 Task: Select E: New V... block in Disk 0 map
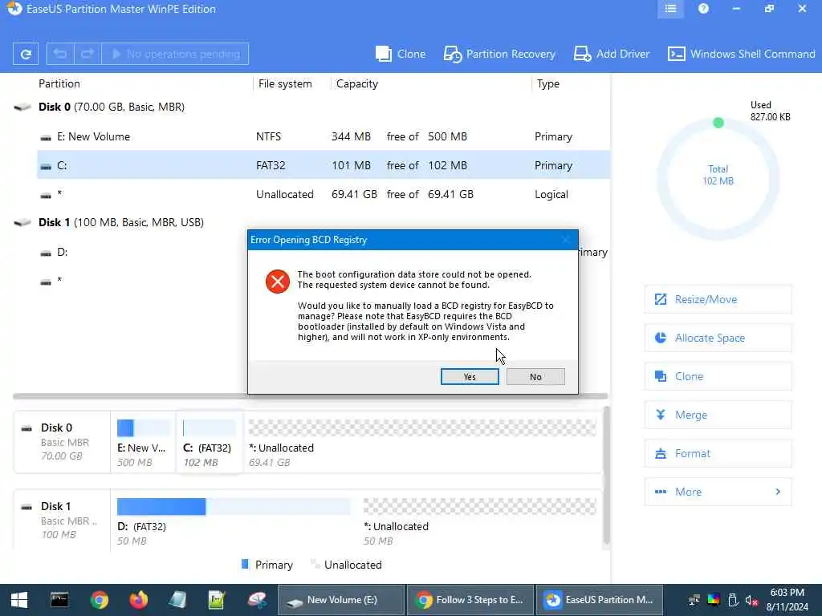[143, 443]
